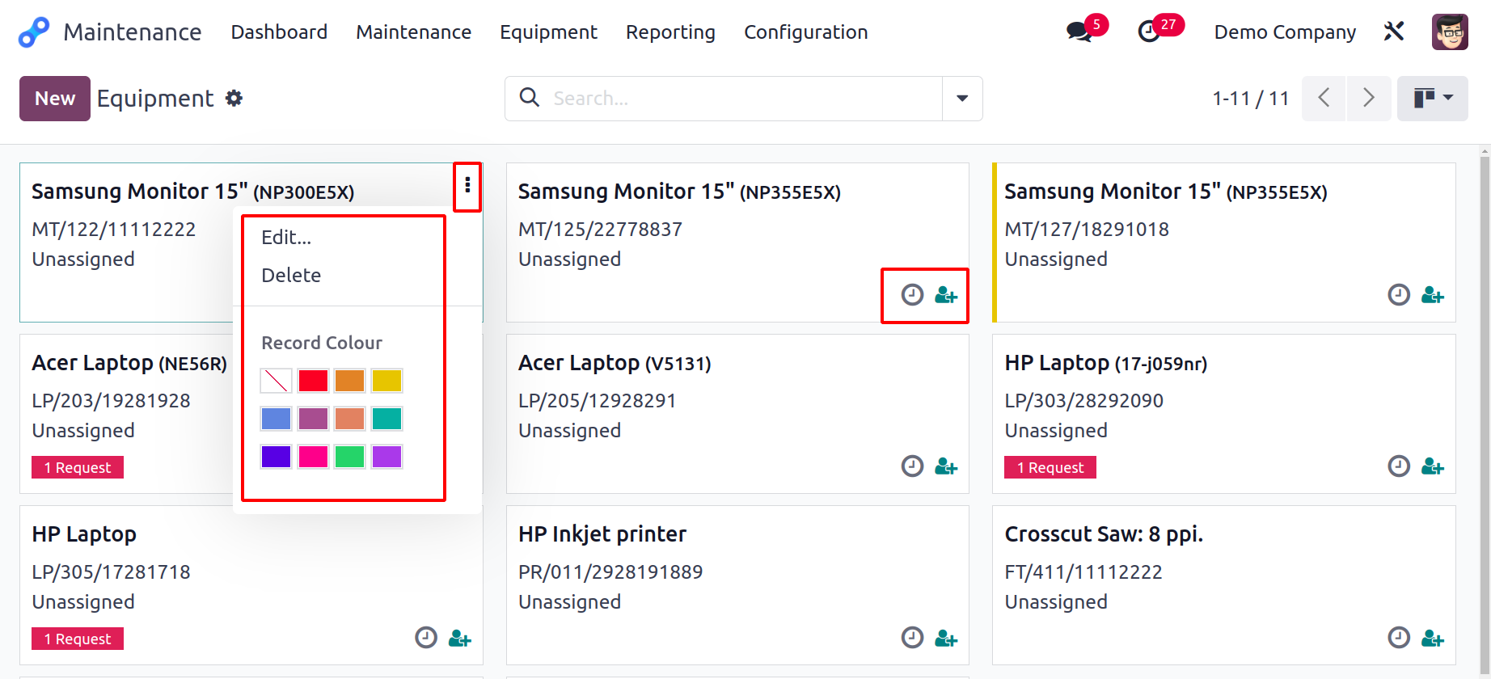Select the no-colour swatch
This screenshot has height=679, width=1491.
[x=276, y=380]
